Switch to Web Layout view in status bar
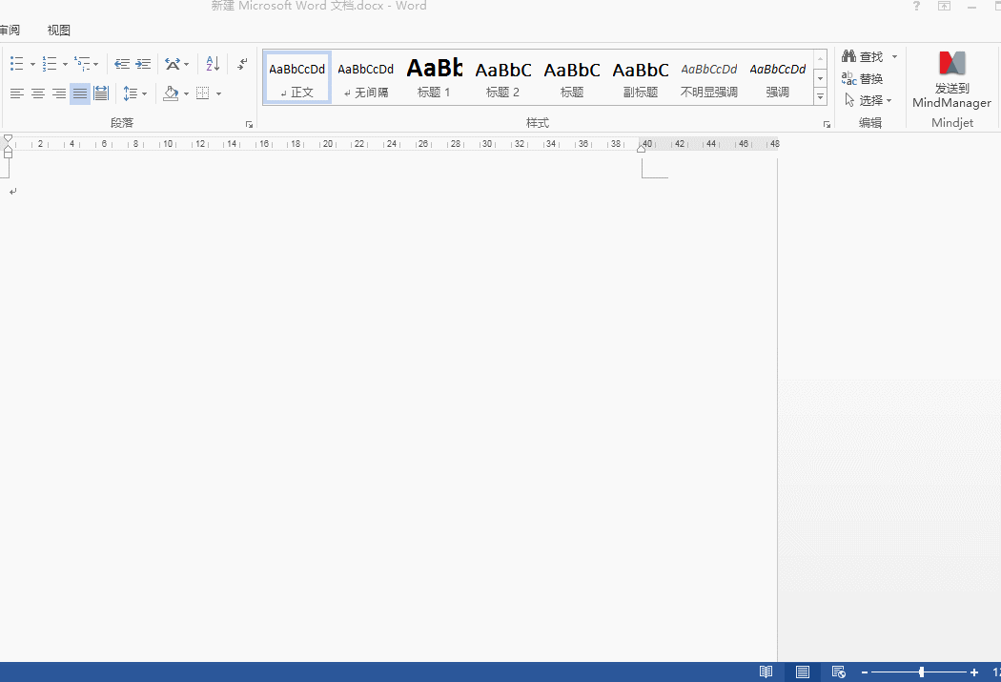The height and width of the screenshot is (682, 1001). (838, 672)
